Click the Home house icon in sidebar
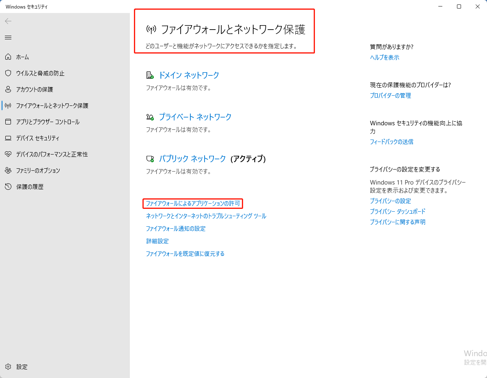Image resolution: width=487 pixels, height=378 pixels. (8, 57)
